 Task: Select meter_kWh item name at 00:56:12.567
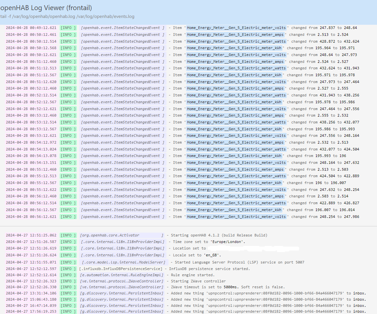coord(234,210)
